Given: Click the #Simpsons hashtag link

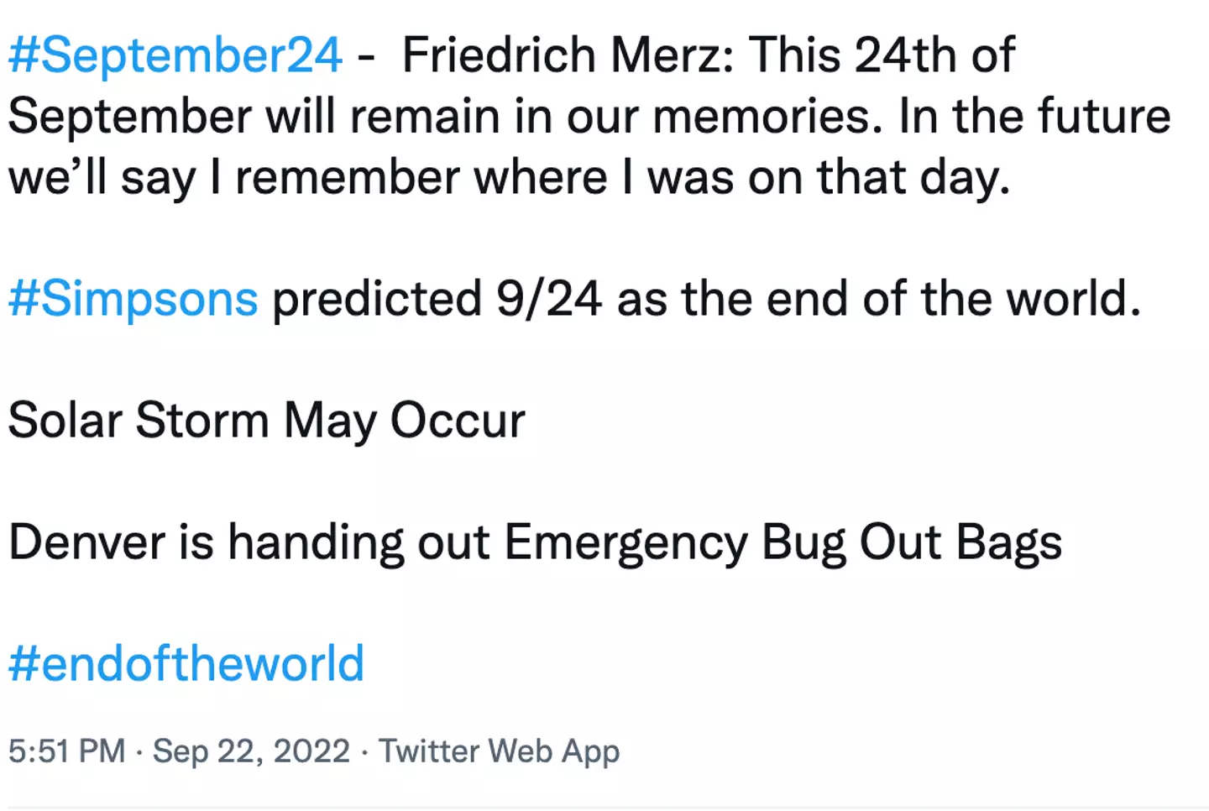Looking at the screenshot, I should pyautogui.click(x=133, y=299).
